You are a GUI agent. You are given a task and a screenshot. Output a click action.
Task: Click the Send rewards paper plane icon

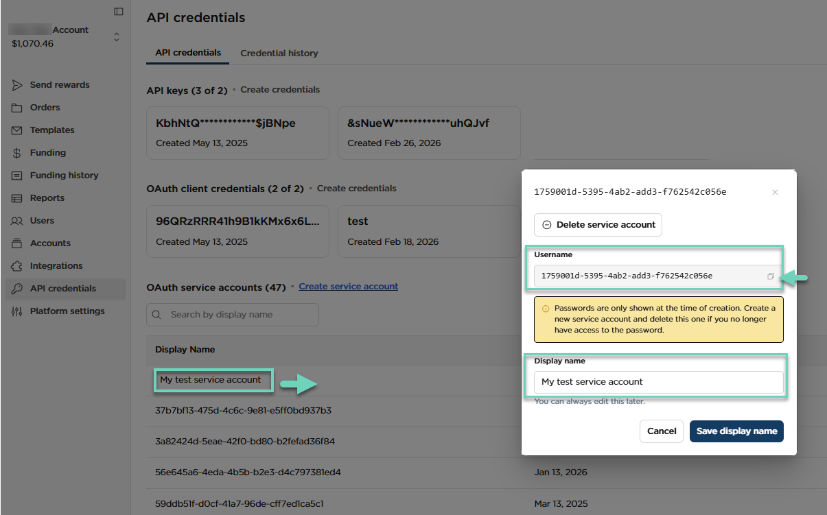coord(17,85)
